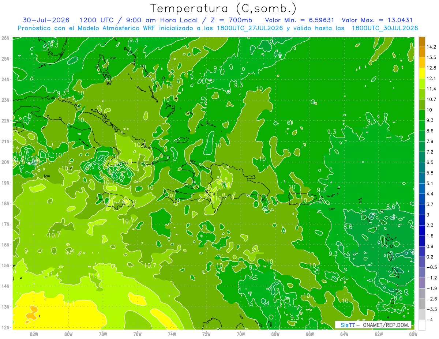Click latitude label "18N"
The image size is (439, 339).
pyautogui.click(x=5, y=203)
